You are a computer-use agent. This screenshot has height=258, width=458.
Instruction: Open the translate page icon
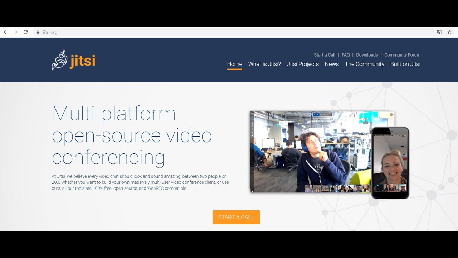pos(439,32)
